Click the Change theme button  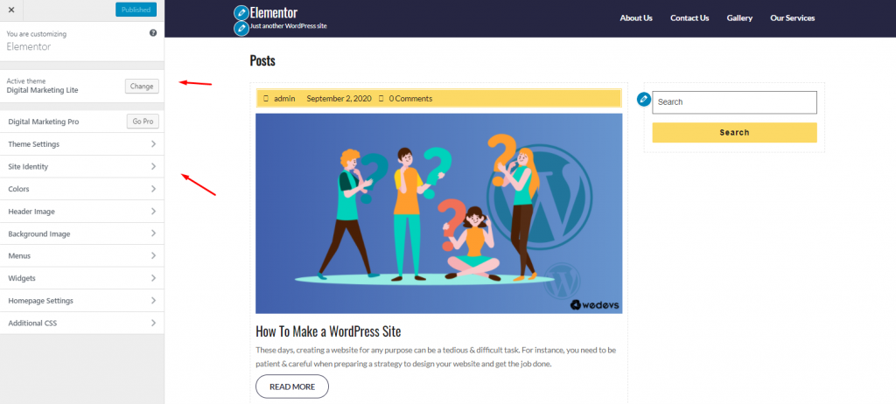(142, 87)
